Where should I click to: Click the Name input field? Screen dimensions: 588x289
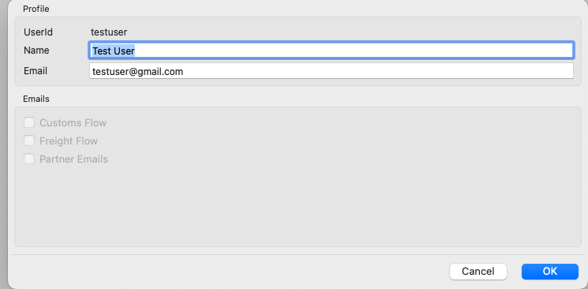tap(331, 51)
